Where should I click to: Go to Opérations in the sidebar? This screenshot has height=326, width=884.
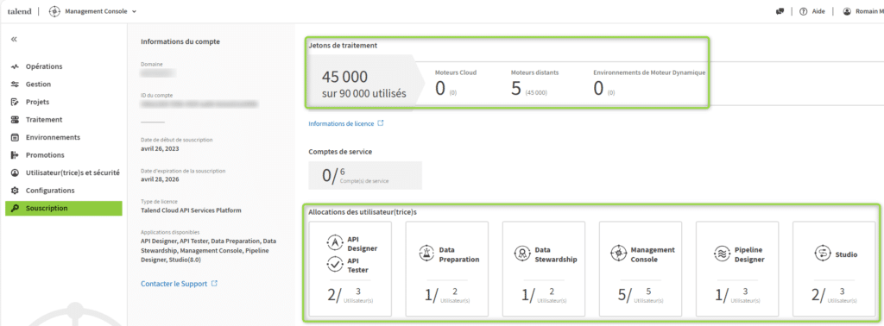coord(44,66)
